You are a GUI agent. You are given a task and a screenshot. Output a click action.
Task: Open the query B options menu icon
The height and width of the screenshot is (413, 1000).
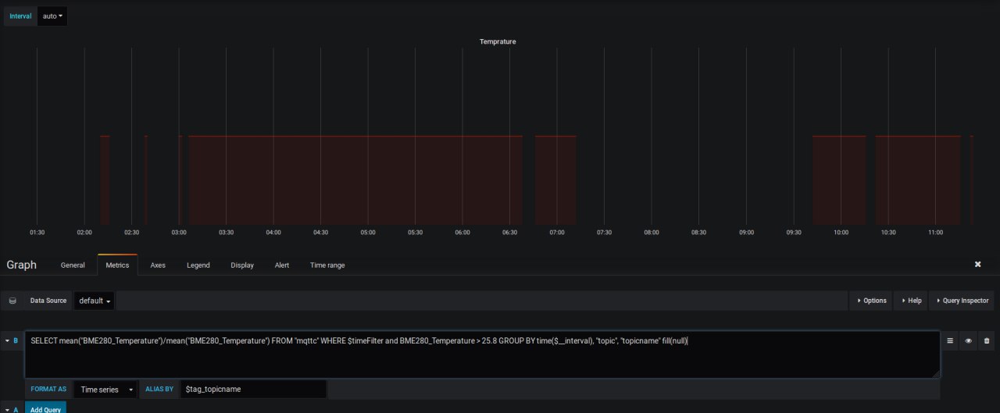pos(950,340)
